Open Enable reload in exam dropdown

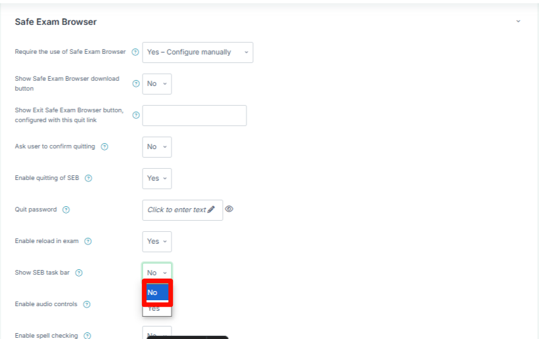pyautogui.click(x=156, y=242)
